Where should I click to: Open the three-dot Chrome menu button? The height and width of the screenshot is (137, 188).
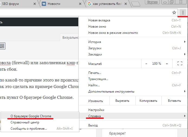[x=183, y=12]
